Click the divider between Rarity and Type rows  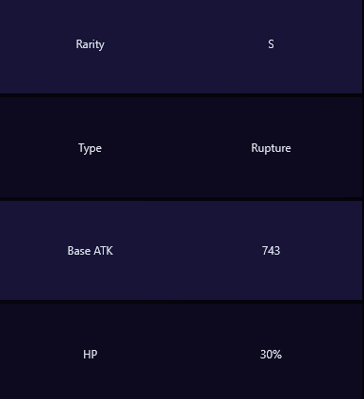point(181,95)
